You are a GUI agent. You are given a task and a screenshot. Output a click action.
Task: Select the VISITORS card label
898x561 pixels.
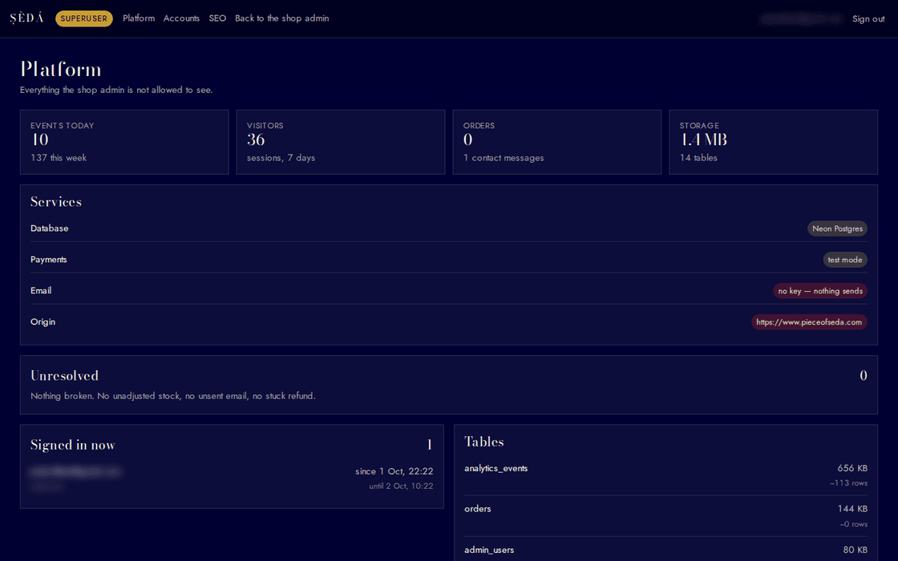[265, 125]
